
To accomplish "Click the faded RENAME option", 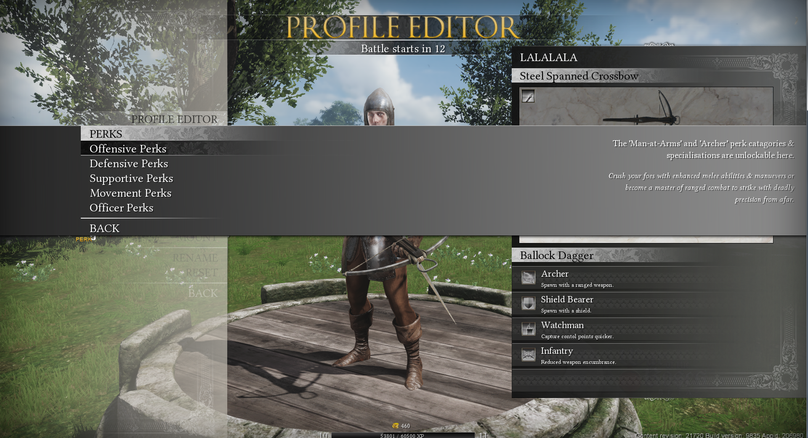I will tap(195, 258).
